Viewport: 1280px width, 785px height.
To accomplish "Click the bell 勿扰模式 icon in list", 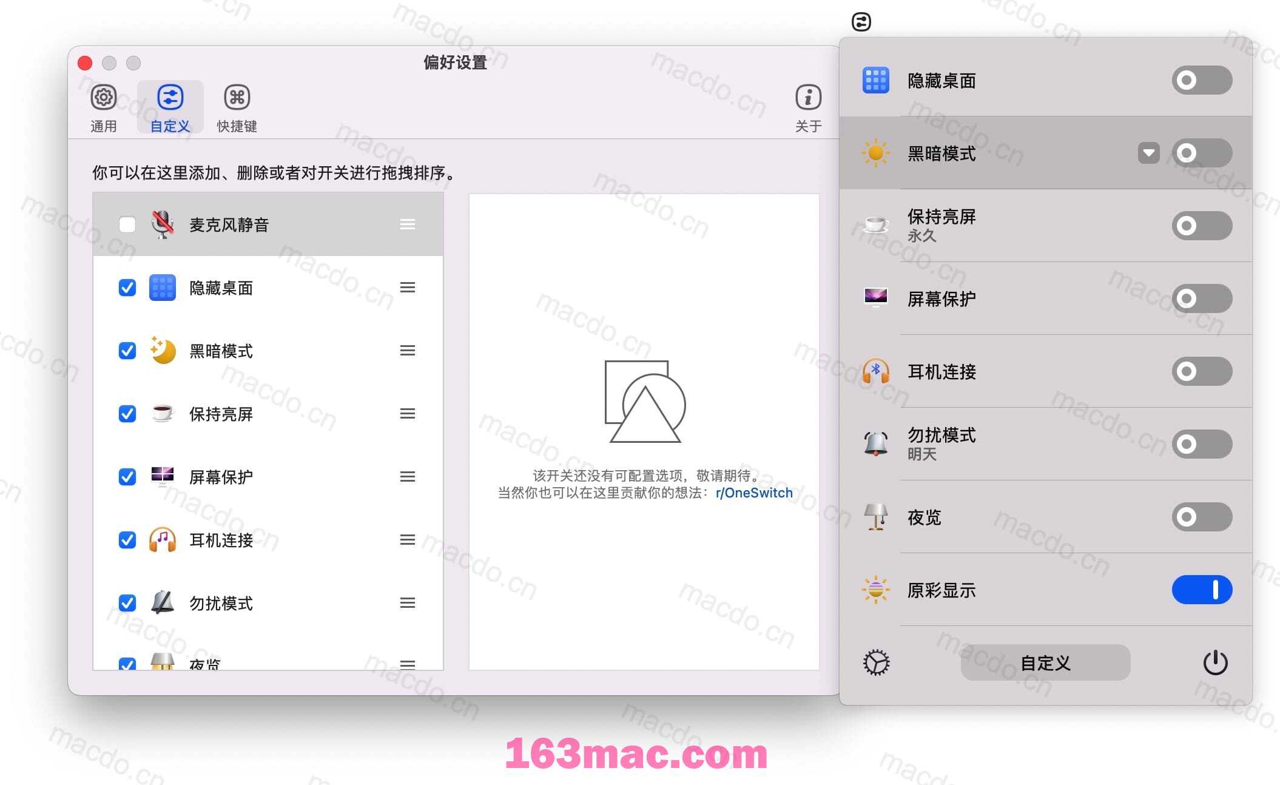I will click(163, 602).
